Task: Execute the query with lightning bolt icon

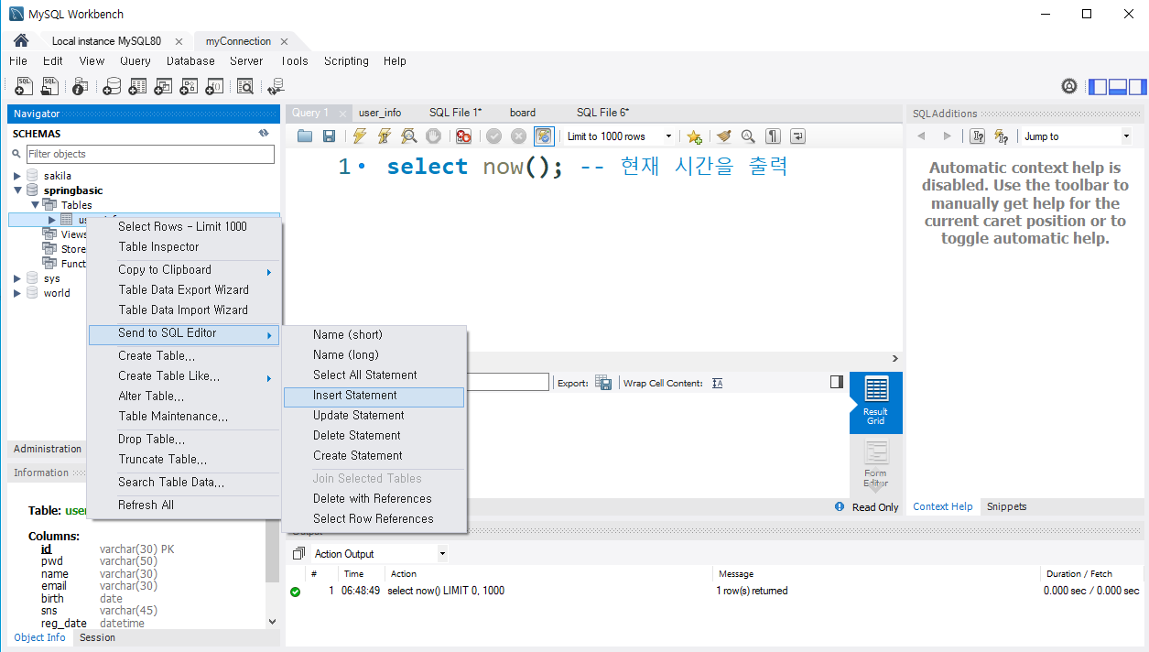Action: 360,136
